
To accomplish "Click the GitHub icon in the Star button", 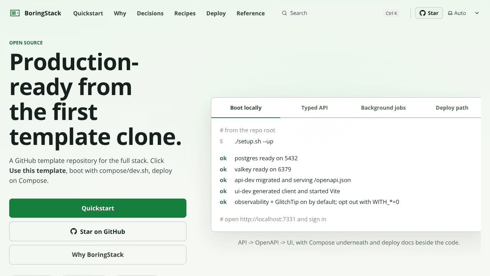I will pyautogui.click(x=423, y=13).
